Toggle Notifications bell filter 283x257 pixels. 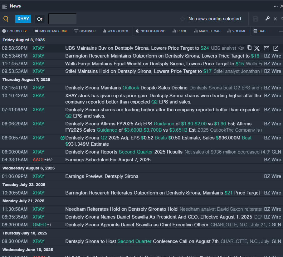(x=150, y=31)
